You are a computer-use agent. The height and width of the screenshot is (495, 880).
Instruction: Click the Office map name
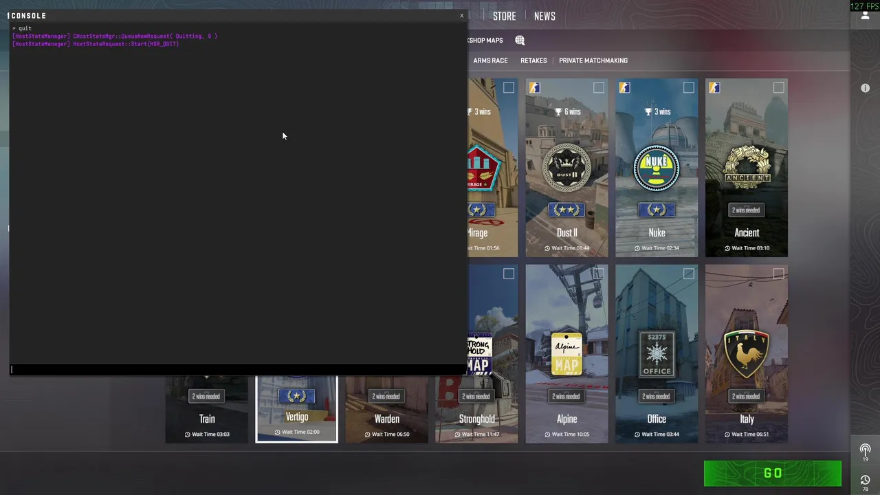(657, 419)
